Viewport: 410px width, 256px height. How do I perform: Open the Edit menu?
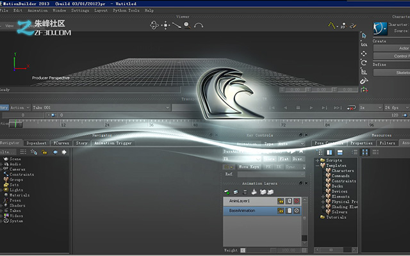(18, 10)
